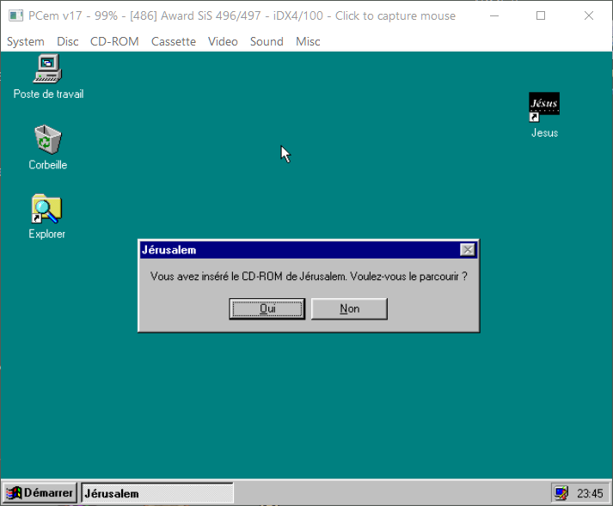Click the taskbar clock showing 23:45

(590, 493)
